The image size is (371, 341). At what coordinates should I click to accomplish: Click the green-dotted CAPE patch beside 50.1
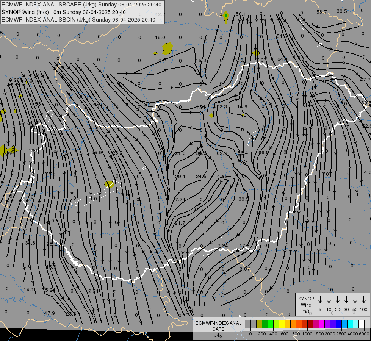(226, 17)
